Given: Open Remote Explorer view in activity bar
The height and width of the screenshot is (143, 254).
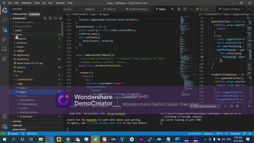Looking at the screenshot, I should click(4, 49).
